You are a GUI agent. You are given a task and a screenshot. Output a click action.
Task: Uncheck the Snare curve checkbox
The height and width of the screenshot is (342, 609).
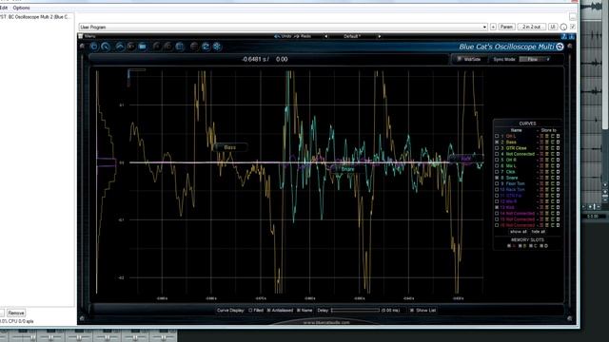click(497, 178)
